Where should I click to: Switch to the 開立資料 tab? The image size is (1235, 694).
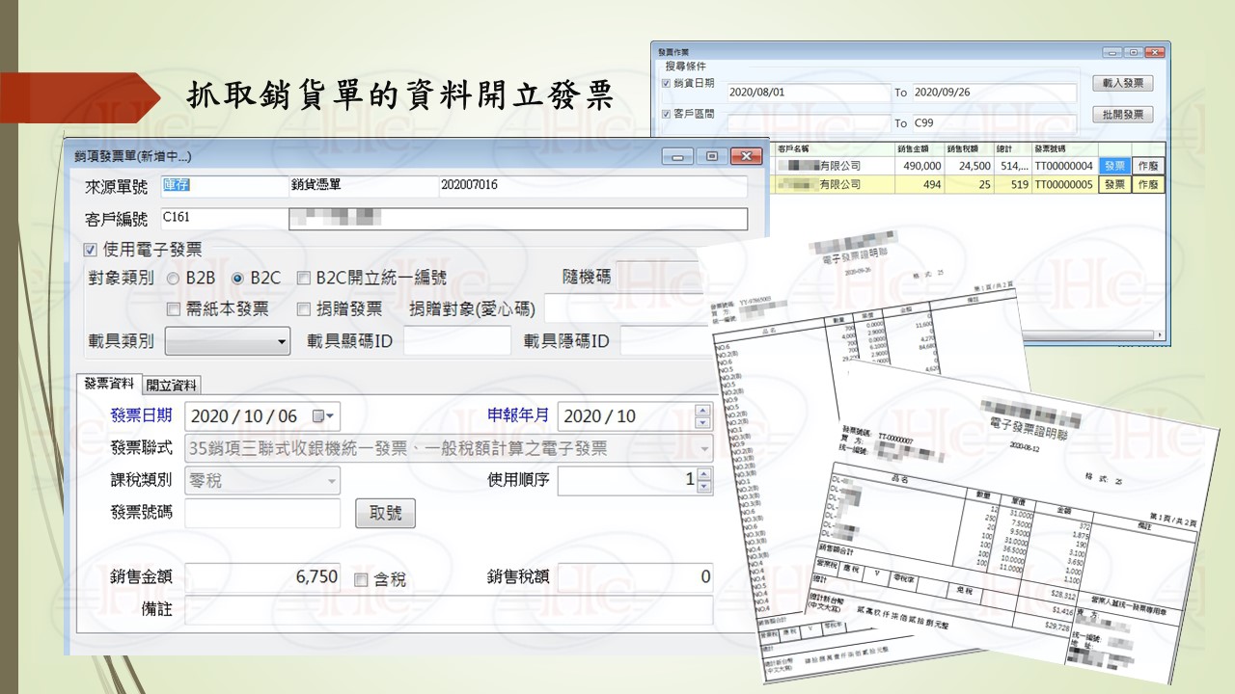pyautogui.click(x=173, y=386)
